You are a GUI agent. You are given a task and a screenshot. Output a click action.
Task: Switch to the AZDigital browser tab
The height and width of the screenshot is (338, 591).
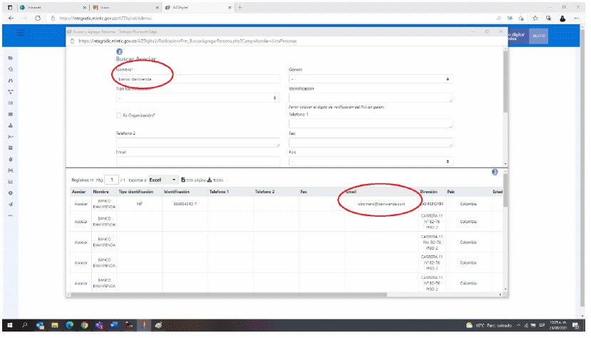click(198, 8)
